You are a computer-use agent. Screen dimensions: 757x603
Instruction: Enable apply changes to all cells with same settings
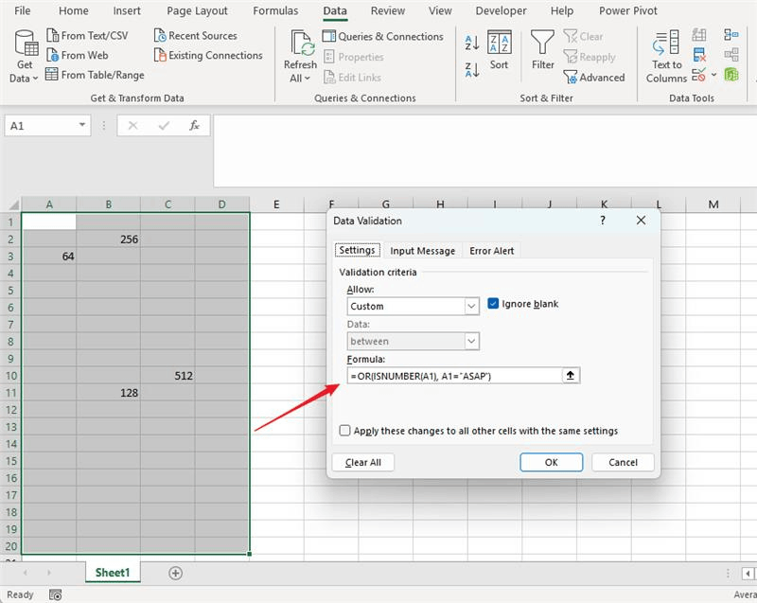point(344,431)
